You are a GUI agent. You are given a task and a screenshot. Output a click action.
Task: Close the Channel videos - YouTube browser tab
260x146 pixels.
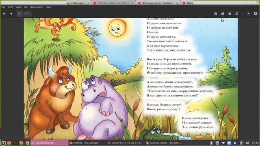click(133, 3)
